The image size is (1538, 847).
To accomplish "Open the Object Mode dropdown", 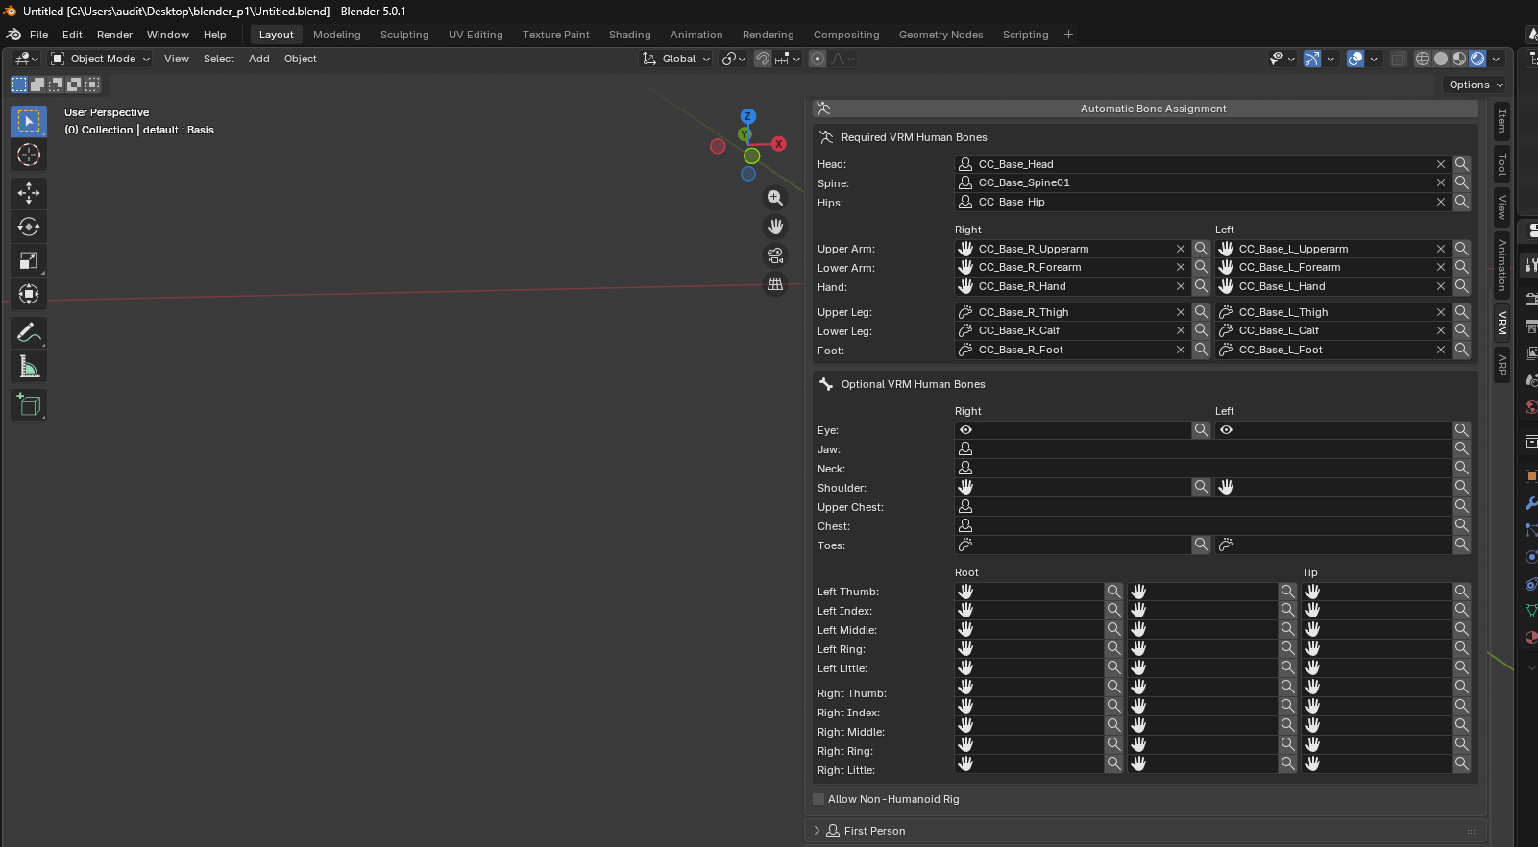I will [x=101, y=59].
